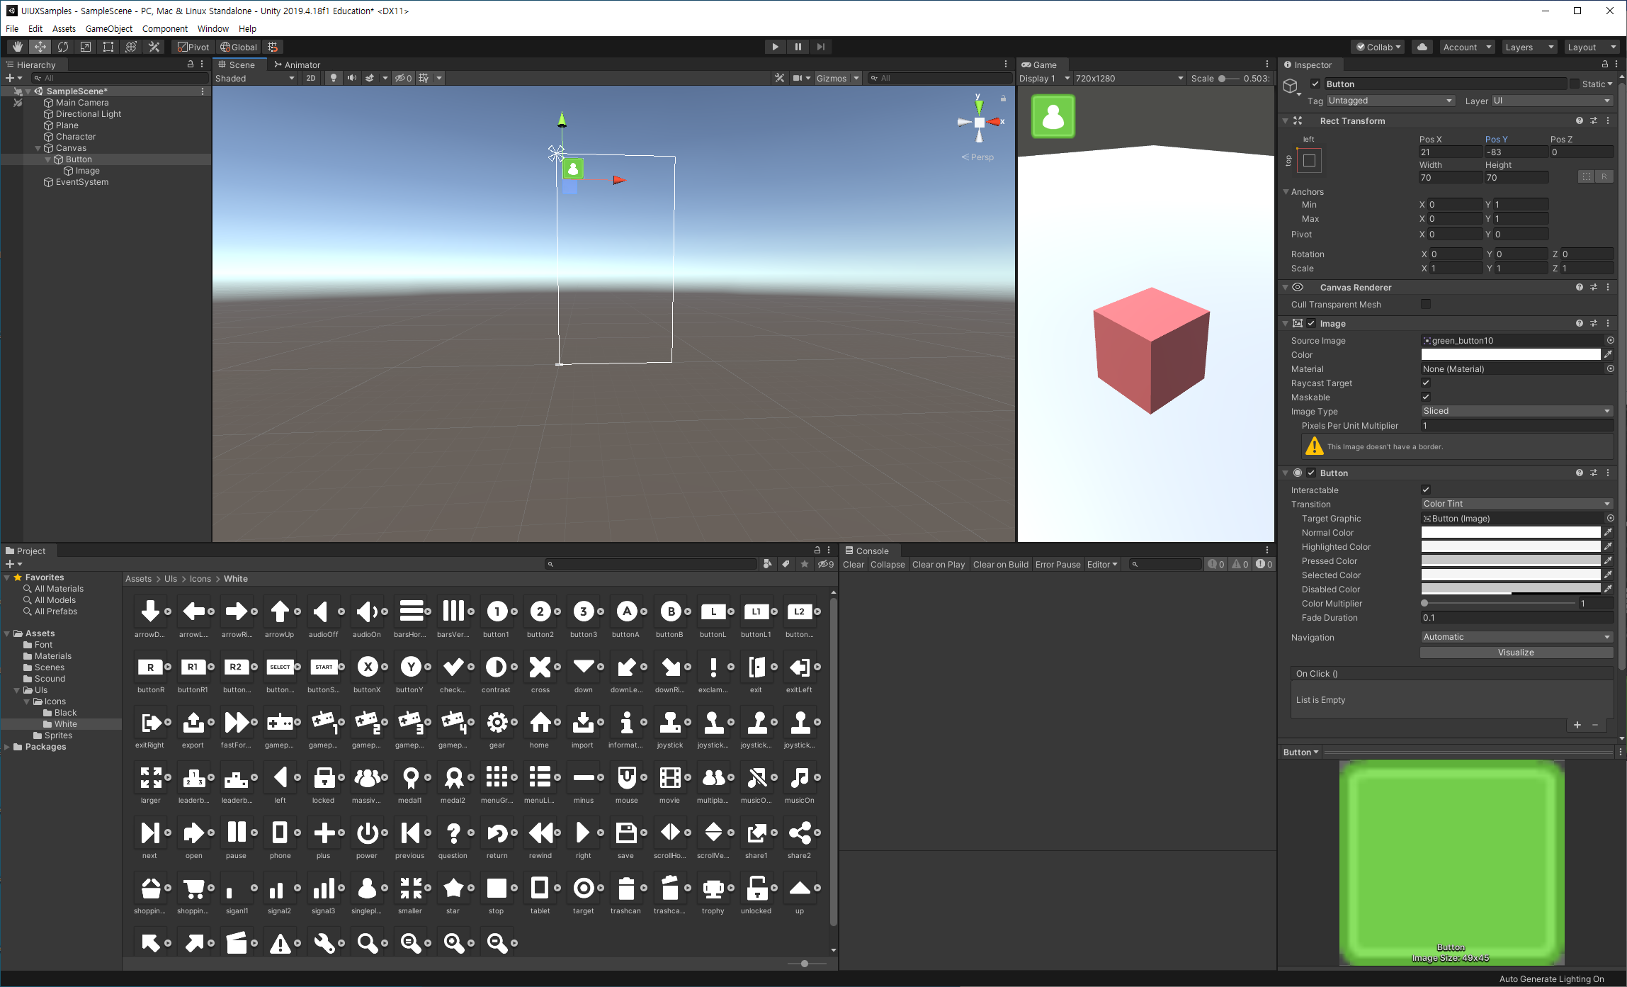Switch to the Animator tab
The width and height of the screenshot is (1627, 987).
(297, 64)
